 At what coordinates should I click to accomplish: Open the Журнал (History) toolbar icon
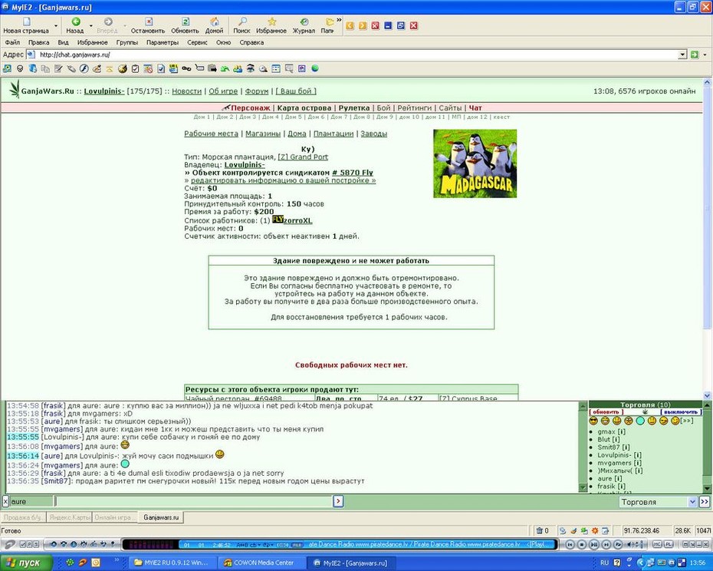[304, 25]
